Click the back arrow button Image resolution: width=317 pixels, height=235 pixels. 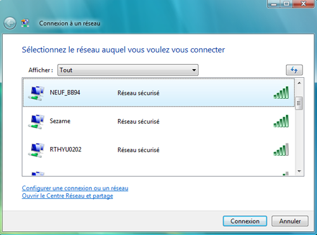[x=10, y=23]
